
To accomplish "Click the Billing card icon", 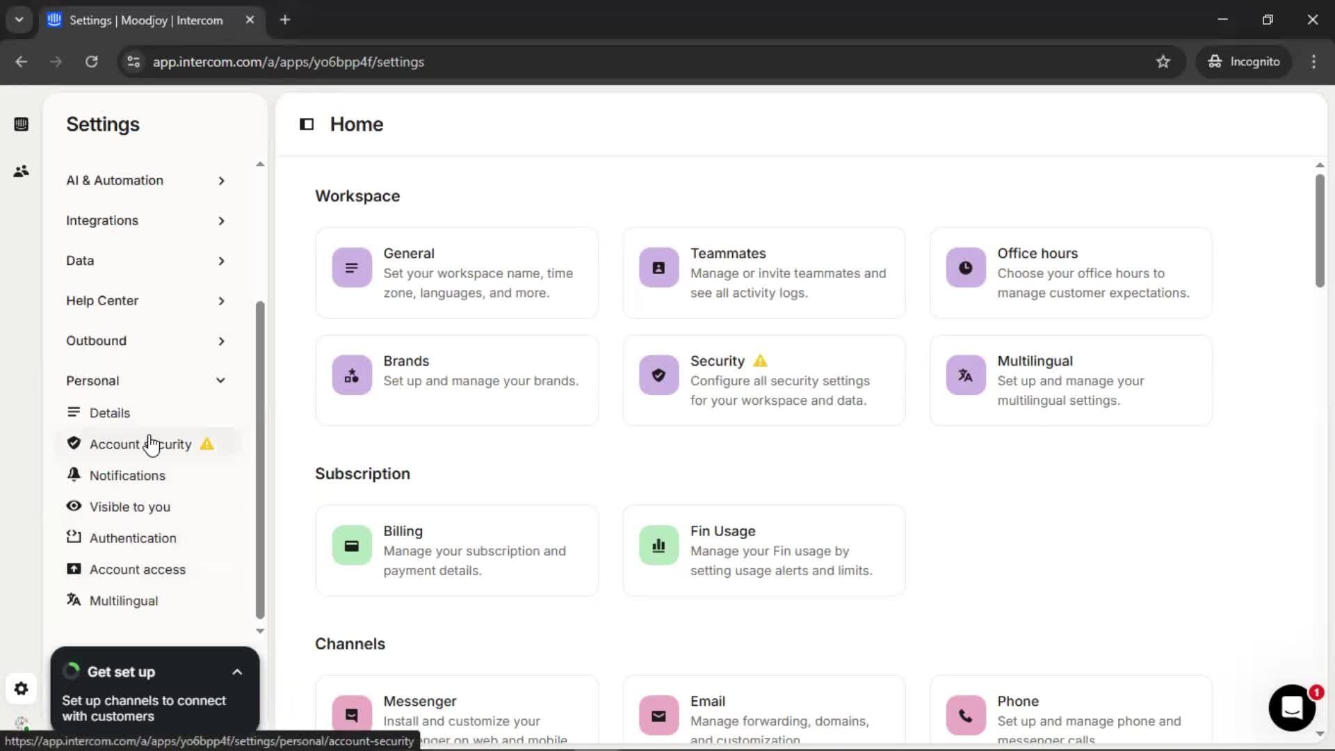I will tap(352, 546).
